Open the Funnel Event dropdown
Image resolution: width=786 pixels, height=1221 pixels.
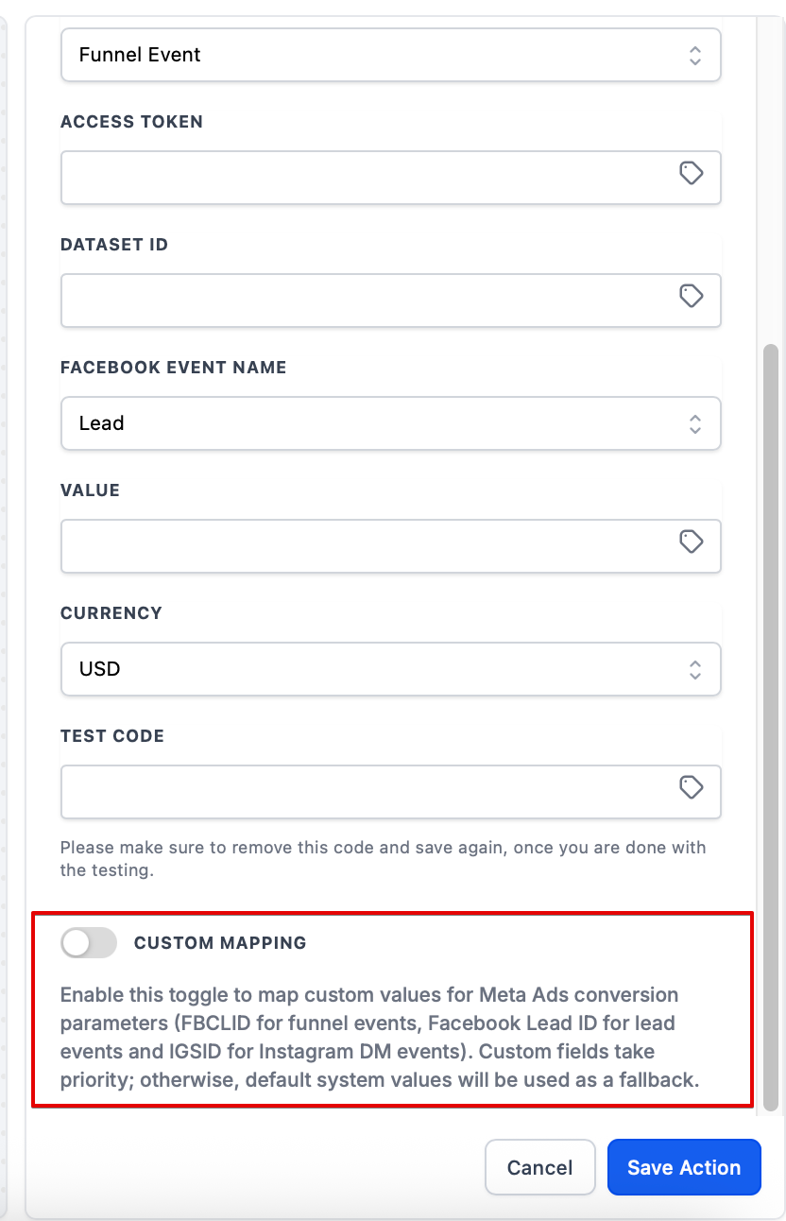[x=390, y=55]
